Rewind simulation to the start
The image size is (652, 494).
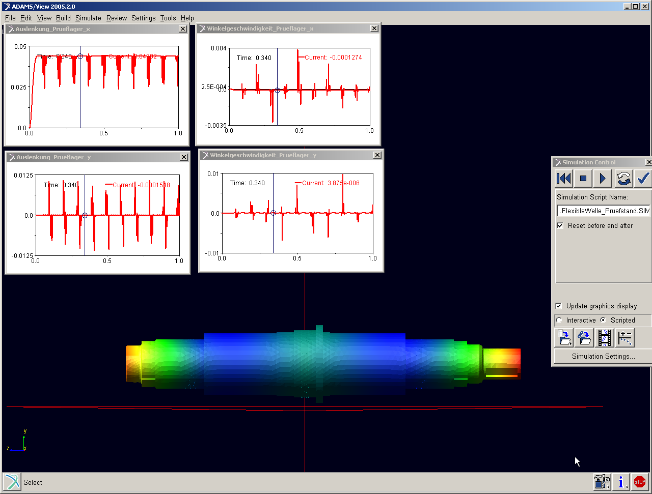point(564,179)
